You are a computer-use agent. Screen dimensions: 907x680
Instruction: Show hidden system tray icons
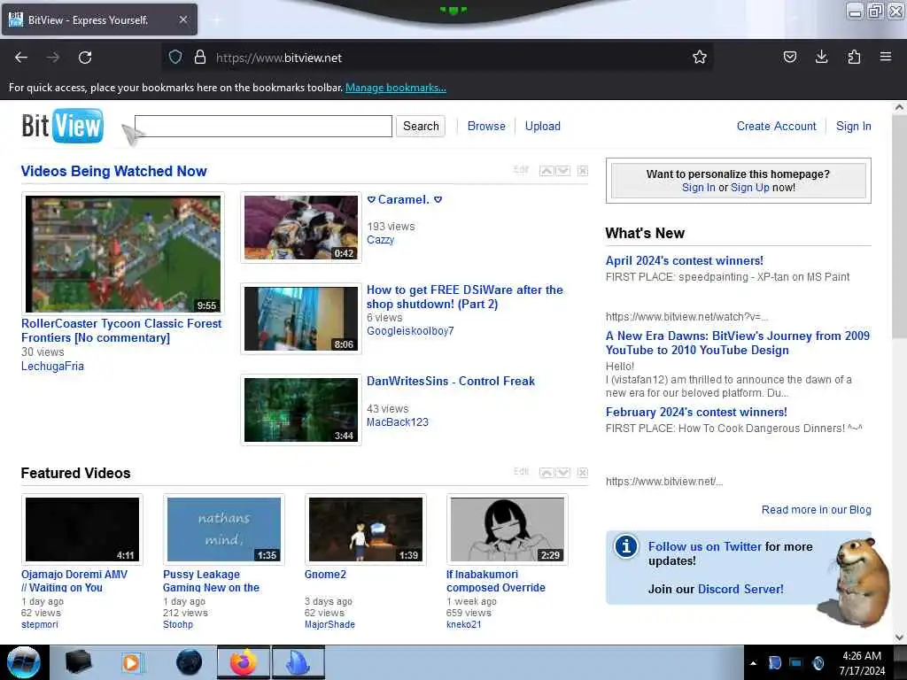(x=753, y=663)
